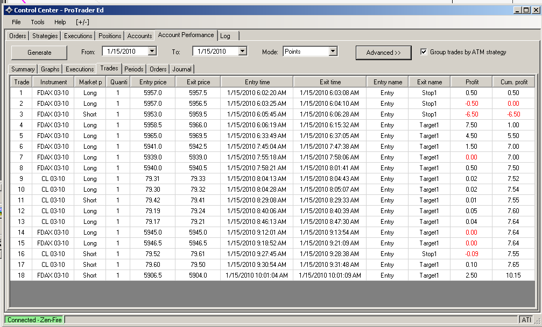This screenshot has width=542, height=327.
Task: Select trade 9 entry price 79.31
Action: pyautogui.click(x=152, y=179)
